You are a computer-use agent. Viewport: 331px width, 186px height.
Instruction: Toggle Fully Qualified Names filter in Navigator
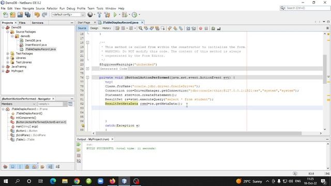coord(42,167)
